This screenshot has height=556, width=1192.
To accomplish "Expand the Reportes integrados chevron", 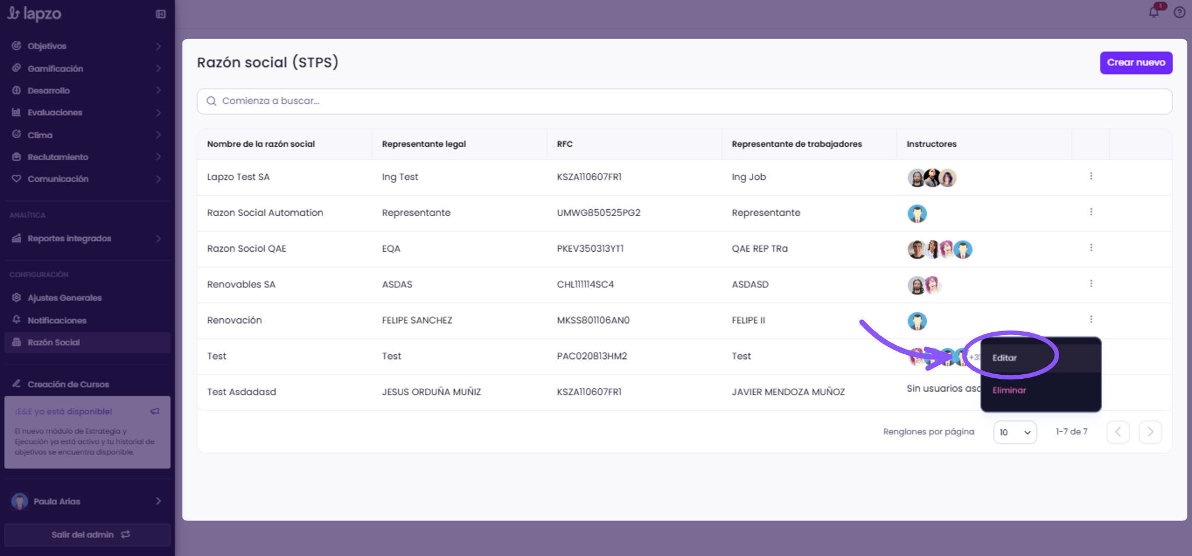I will coord(159,238).
